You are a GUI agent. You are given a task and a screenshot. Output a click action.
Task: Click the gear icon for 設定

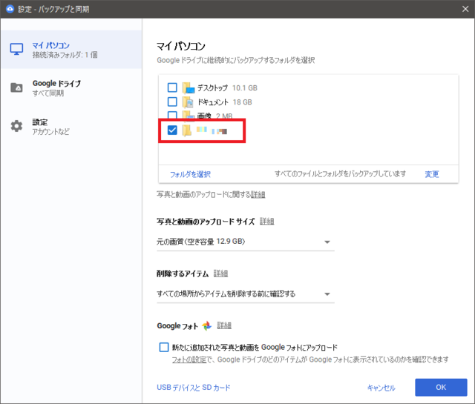point(16,126)
